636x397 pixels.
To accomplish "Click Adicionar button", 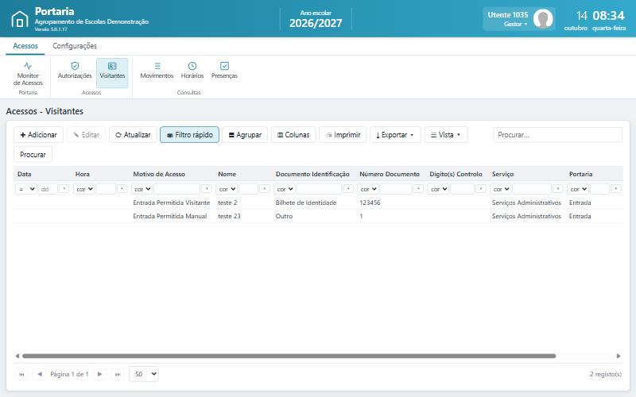I will tap(38, 135).
